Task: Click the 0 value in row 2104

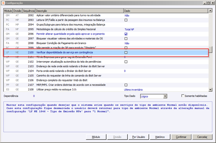Action: [x=125, y=71]
